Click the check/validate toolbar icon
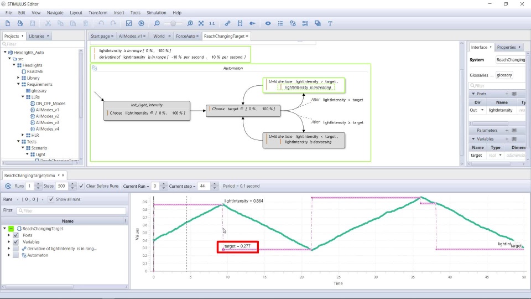The image size is (531, 299). [129, 23]
